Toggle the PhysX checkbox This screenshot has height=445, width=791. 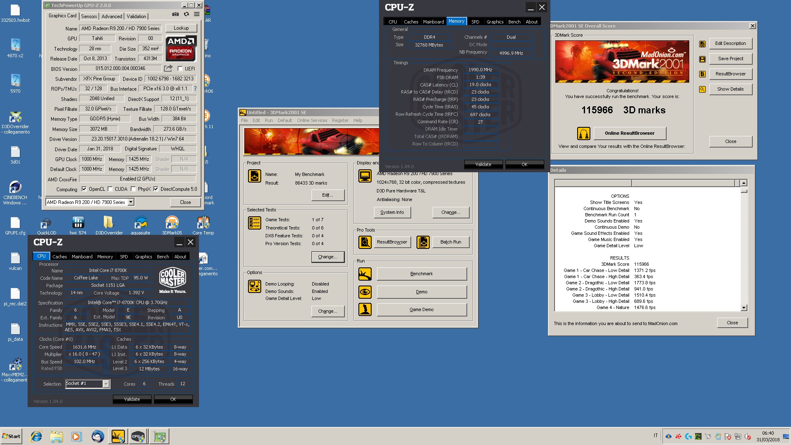click(133, 189)
